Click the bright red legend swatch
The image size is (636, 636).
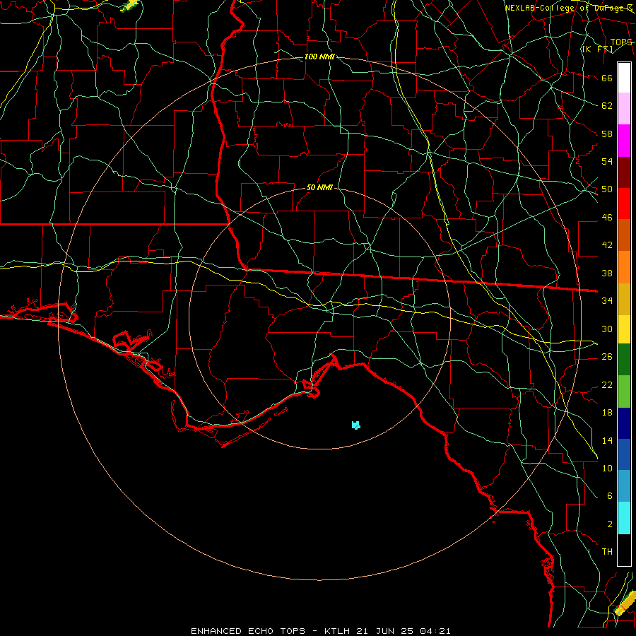tap(624, 204)
